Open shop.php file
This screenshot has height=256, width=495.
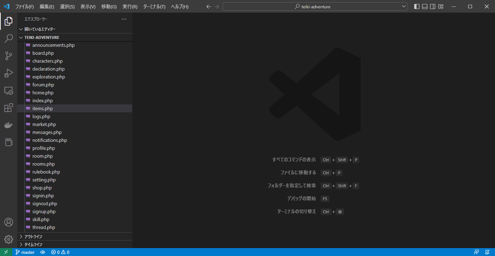75,188
